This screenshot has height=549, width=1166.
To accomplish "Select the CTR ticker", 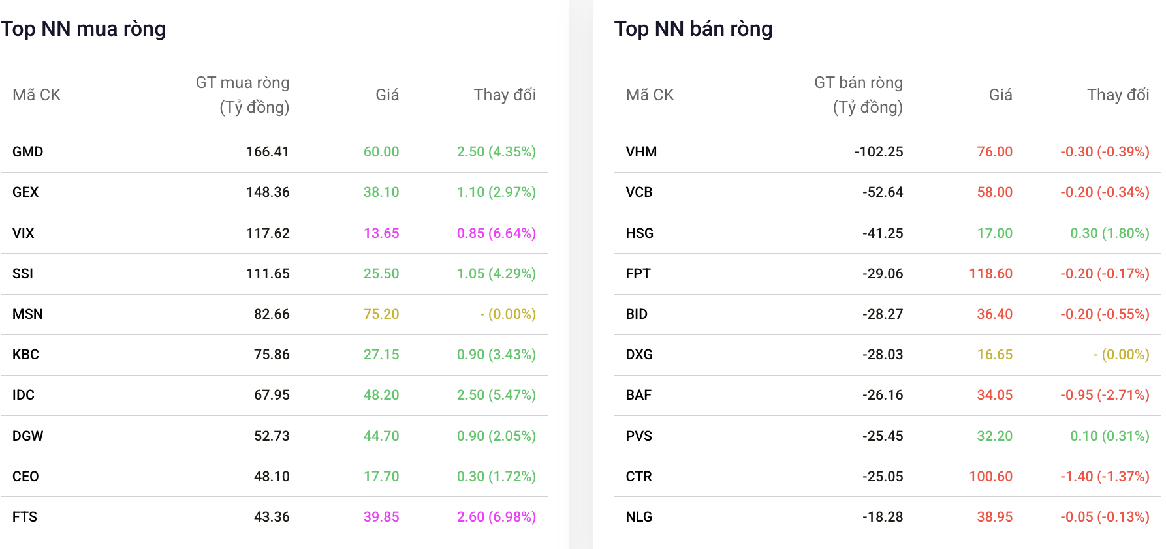I will point(638,477).
